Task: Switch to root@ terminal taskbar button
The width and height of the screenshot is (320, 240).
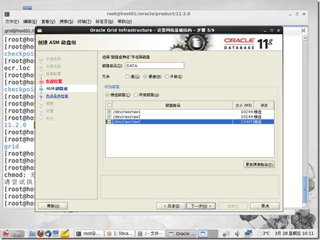Action: (x=89, y=234)
